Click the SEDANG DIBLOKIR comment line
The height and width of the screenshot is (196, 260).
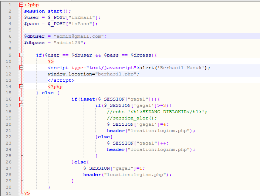click(x=157, y=112)
